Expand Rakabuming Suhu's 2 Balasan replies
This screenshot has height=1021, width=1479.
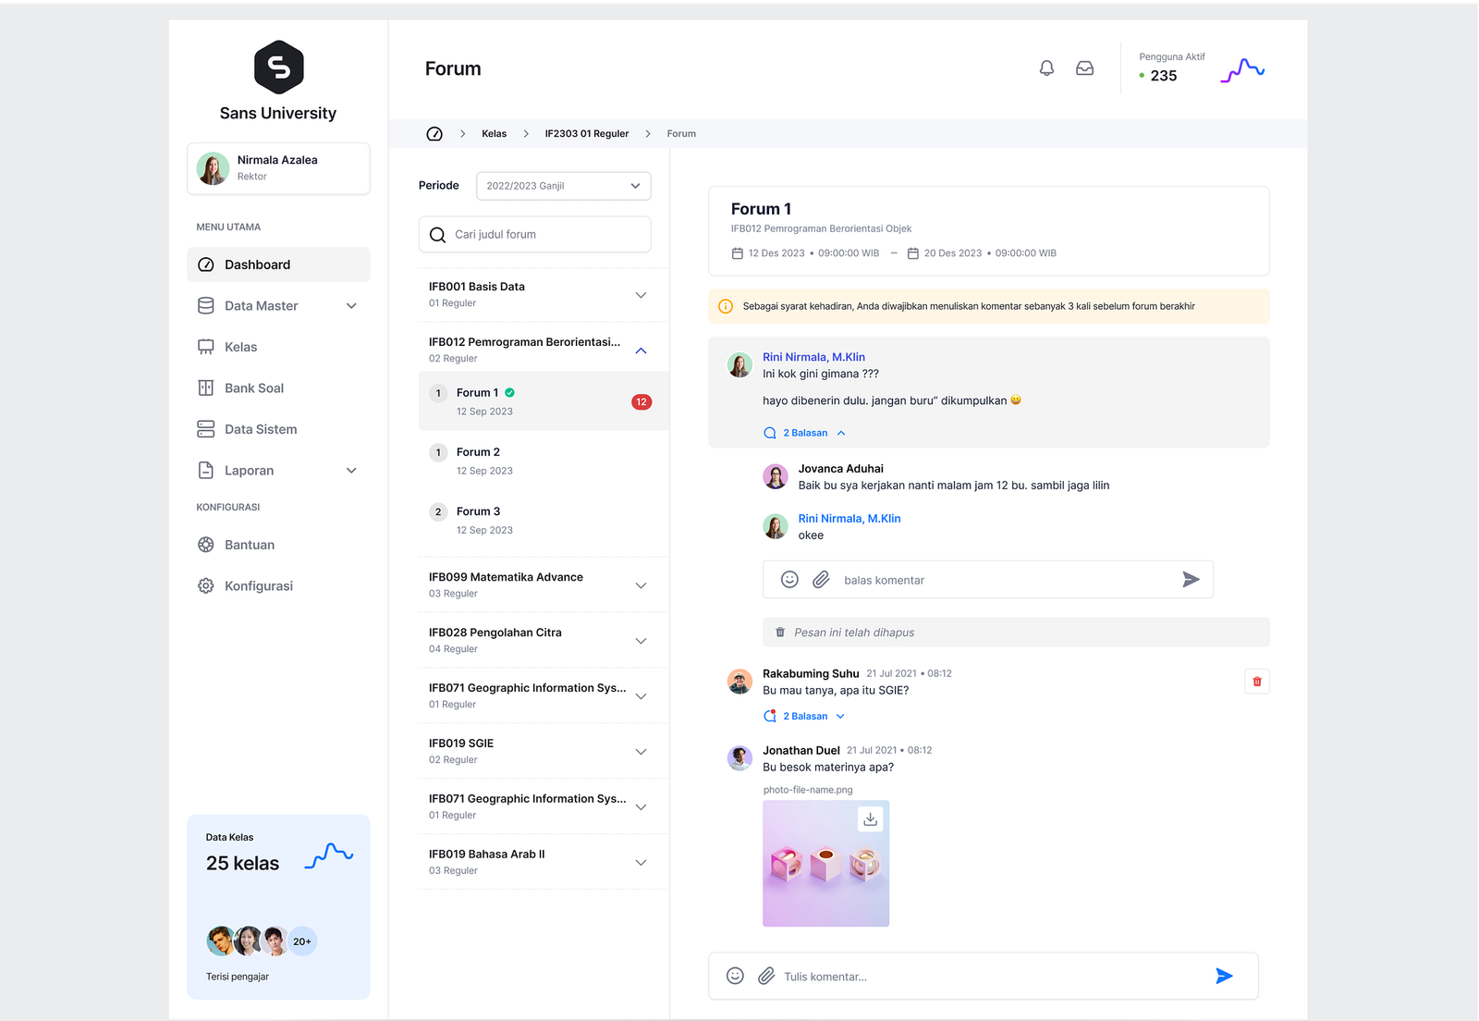805,716
